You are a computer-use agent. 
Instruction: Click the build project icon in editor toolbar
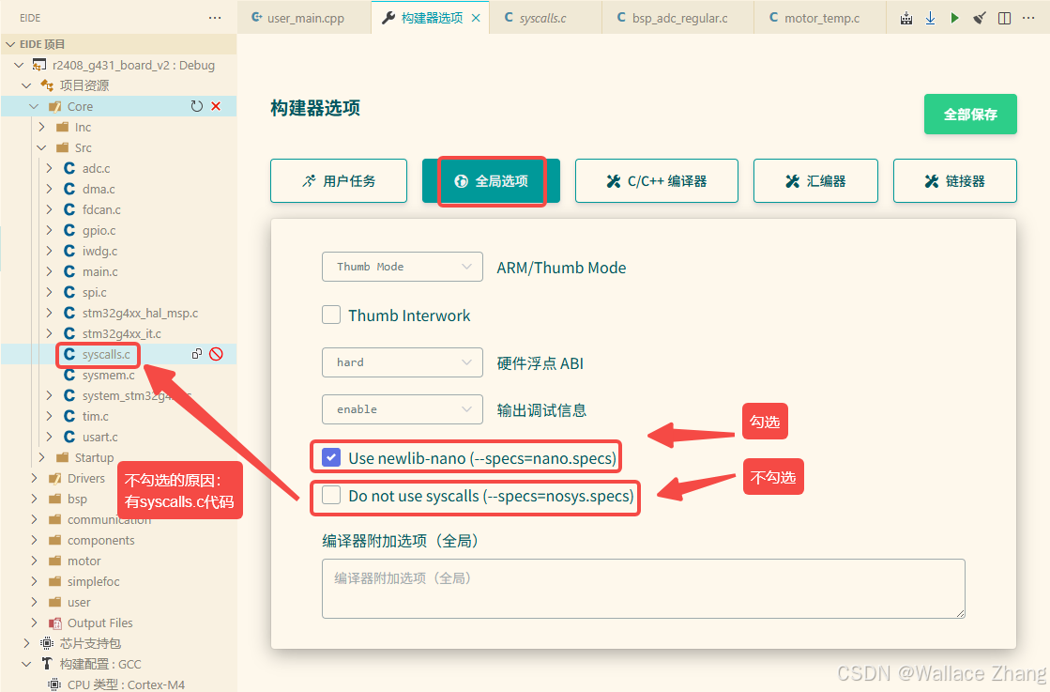pyautogui.click(x=906, y=18)
